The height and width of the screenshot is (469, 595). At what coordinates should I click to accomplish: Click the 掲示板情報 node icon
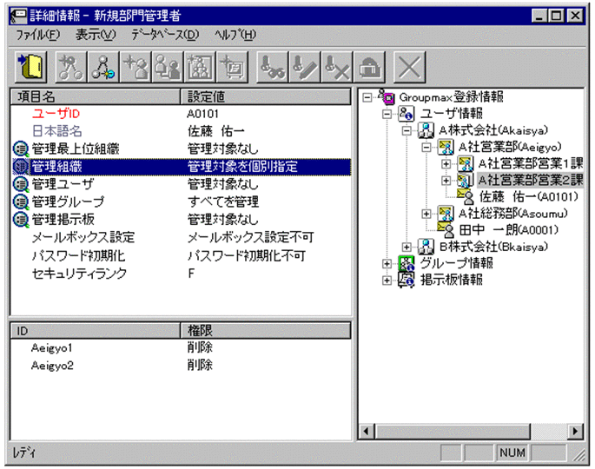point(406,280)
